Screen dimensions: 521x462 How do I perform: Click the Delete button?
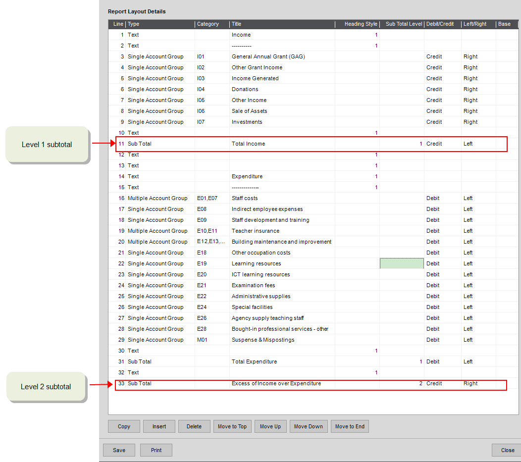(194, 426)
